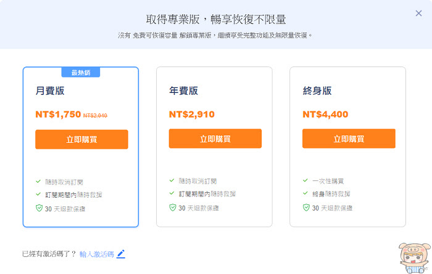Click the checkmark beside 隨時取消訂閱 on monthly plan
The image size is (432, 274).
38,182
